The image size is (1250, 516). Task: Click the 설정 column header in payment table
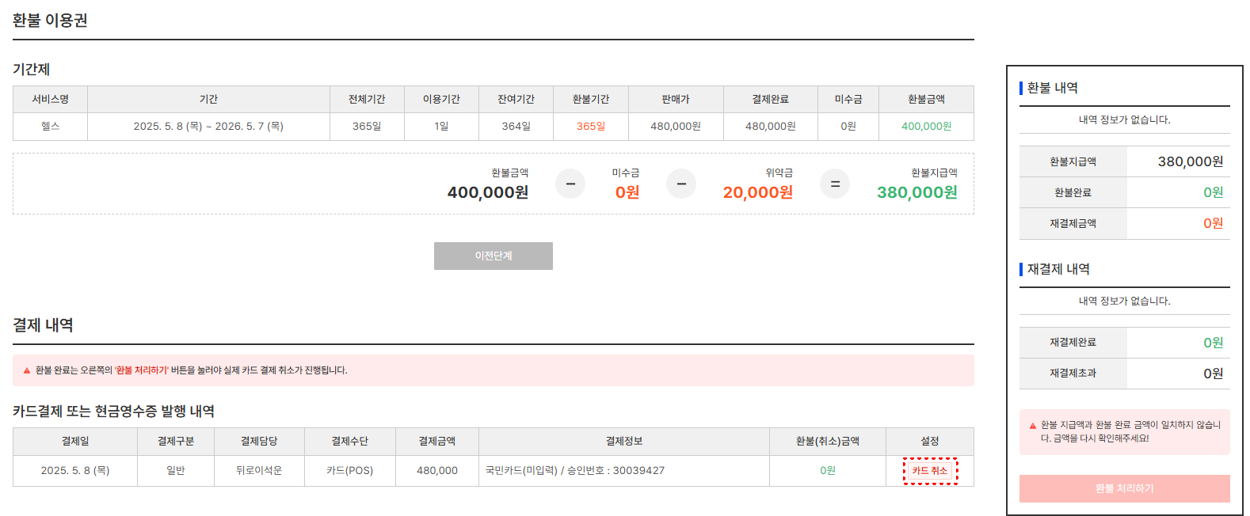click(930, 441)
